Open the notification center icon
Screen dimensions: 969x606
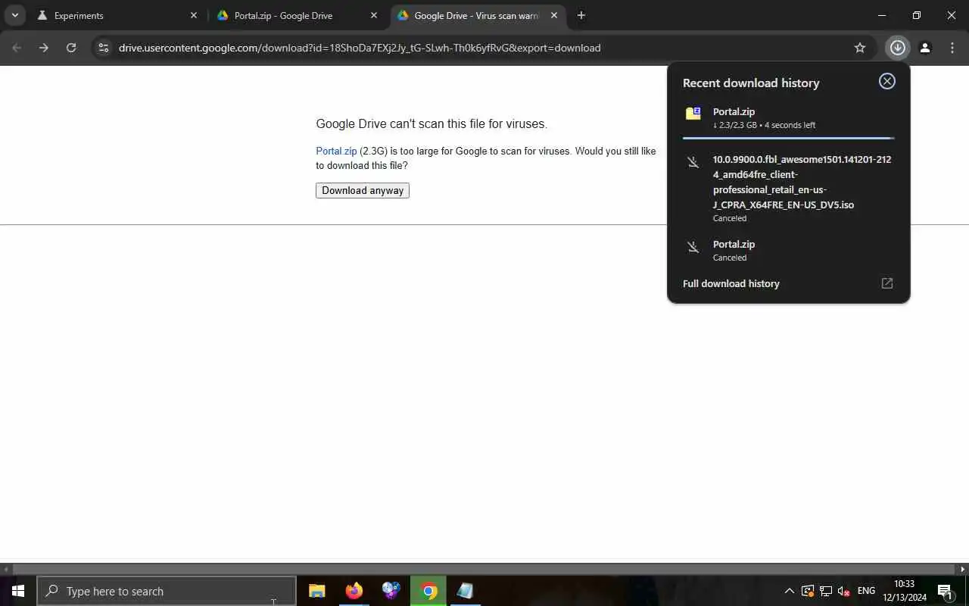coord(945,591)
